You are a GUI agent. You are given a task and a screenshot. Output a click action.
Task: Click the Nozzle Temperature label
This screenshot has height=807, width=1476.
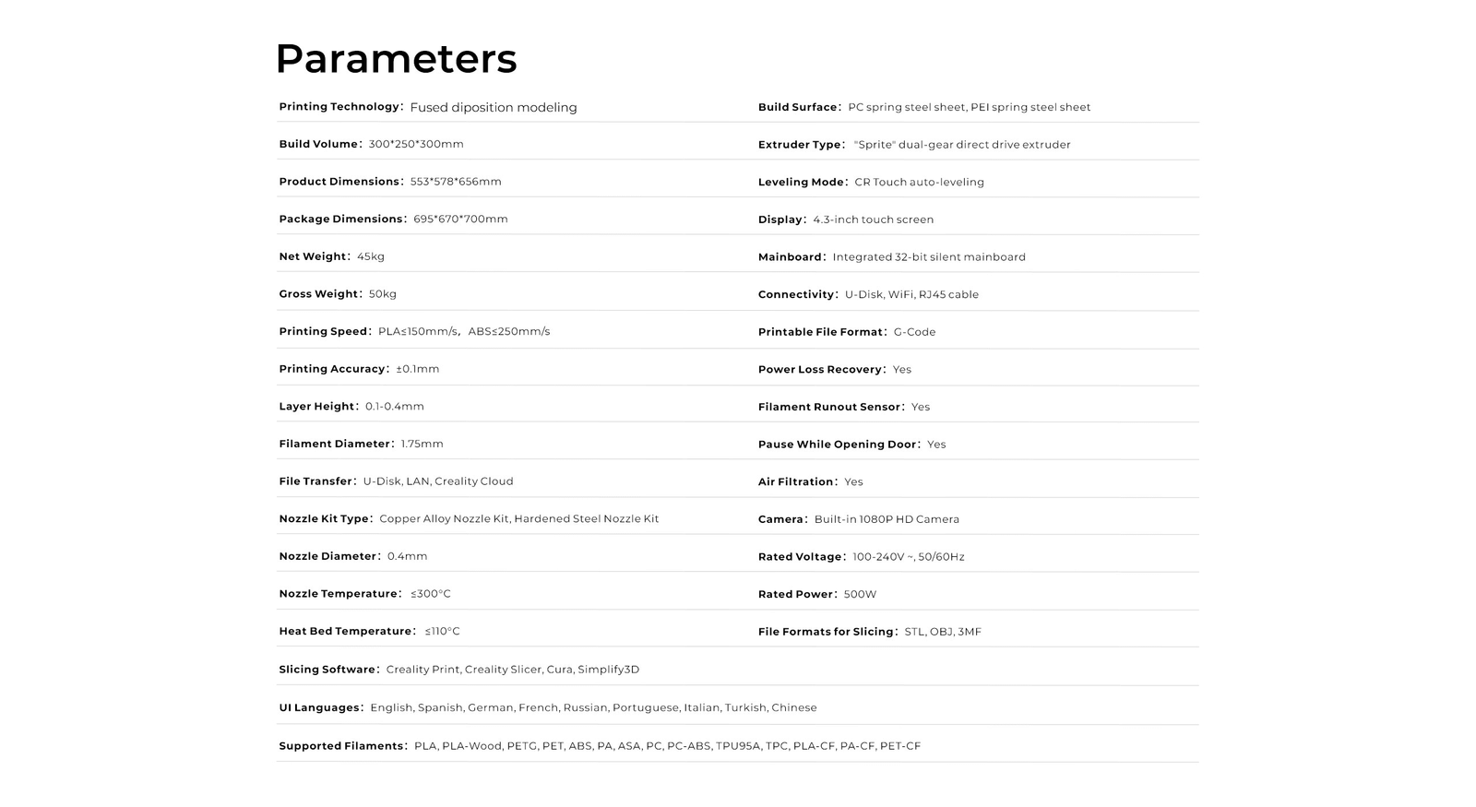coord(338,594)
